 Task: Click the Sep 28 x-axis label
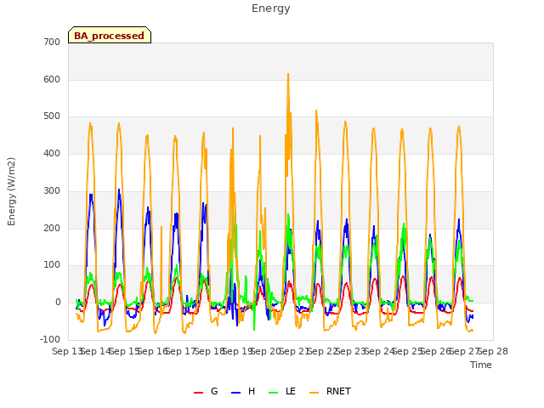493,351
